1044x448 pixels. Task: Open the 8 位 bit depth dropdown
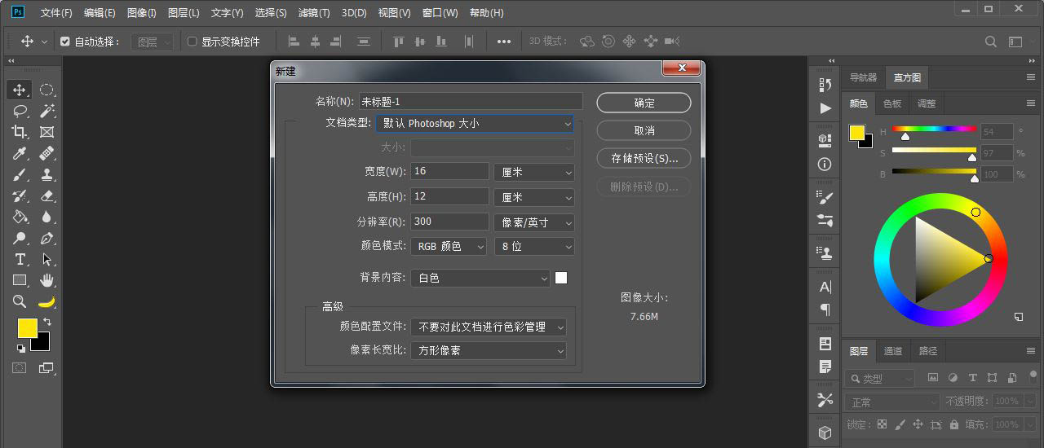(x=534, y=246)
